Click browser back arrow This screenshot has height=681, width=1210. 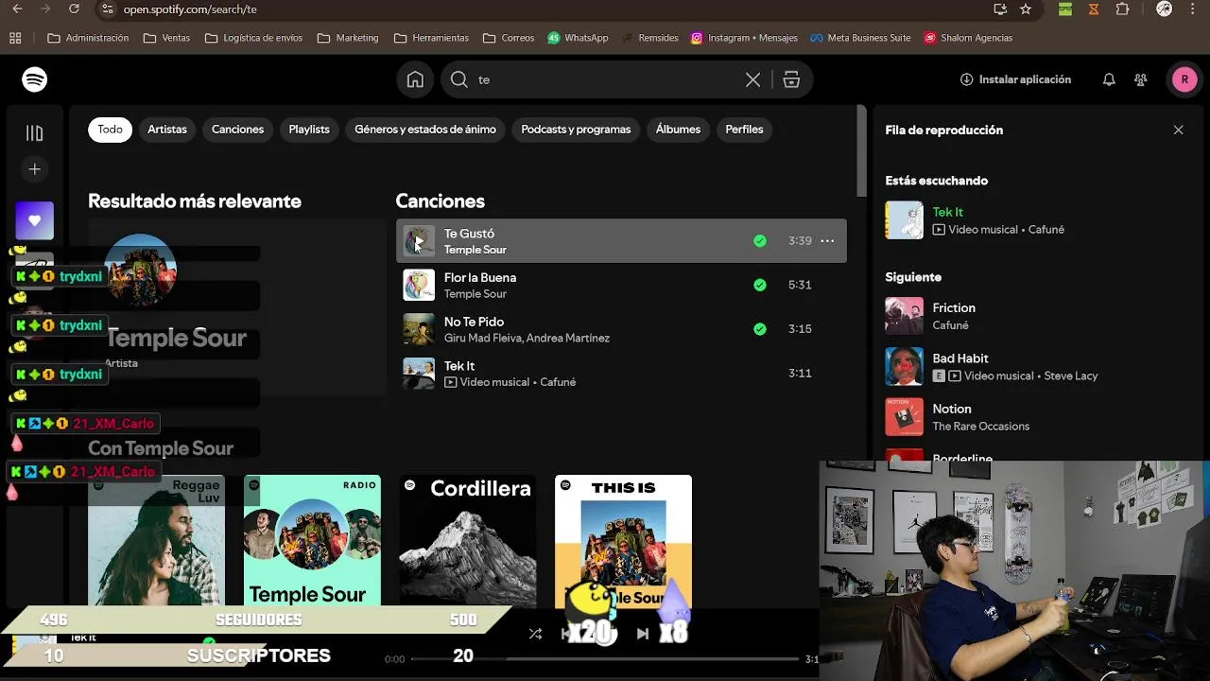click(x=17, y=9)
